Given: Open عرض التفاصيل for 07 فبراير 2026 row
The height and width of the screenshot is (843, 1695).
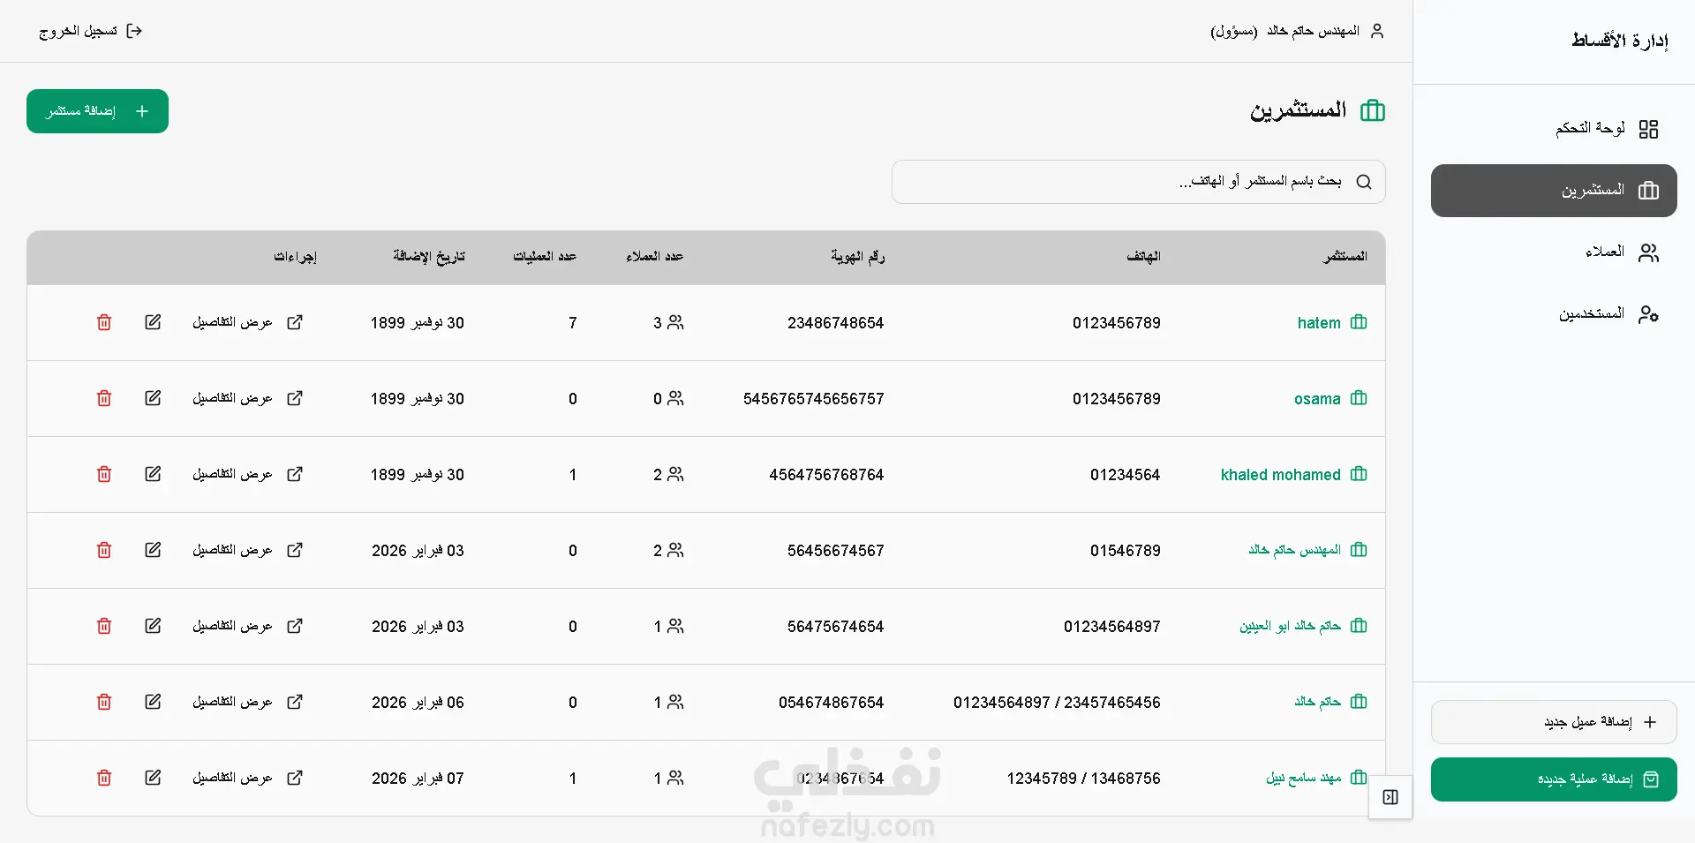Looking at the screenshot, I should tap(248, 778).
